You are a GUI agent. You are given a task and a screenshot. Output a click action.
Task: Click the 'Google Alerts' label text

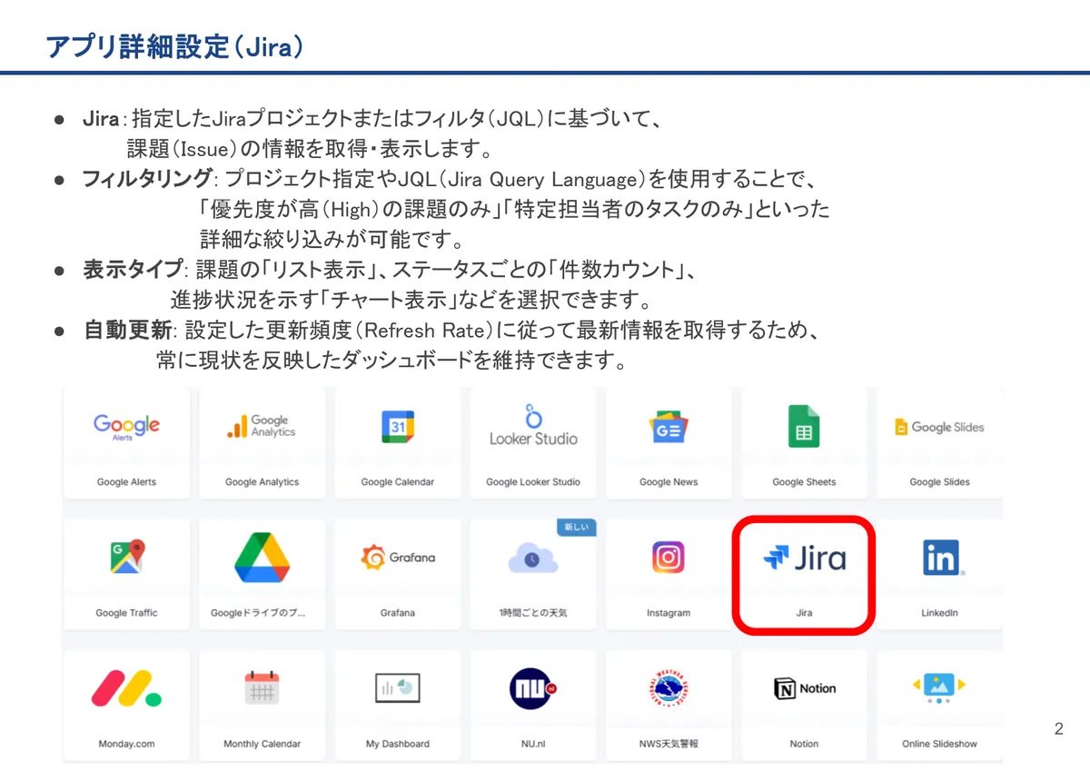[126, 482]
